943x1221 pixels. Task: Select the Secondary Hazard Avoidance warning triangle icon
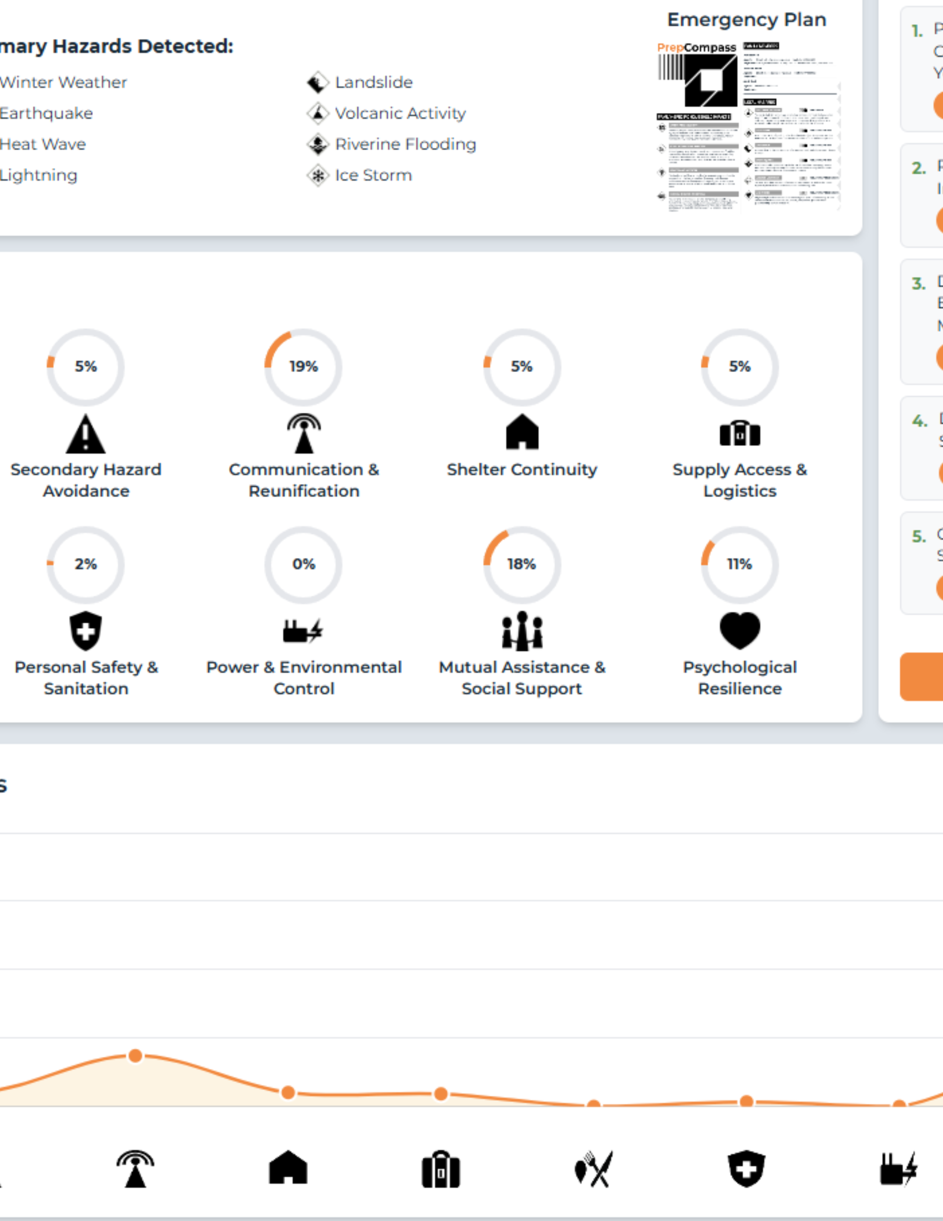(86, 433)
